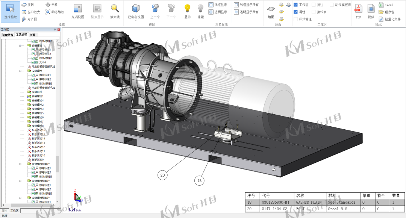This screenshot has width=406, height=218.
Task: Toggle 文本4 tree item checkbox
Action: tap(33, 62)
